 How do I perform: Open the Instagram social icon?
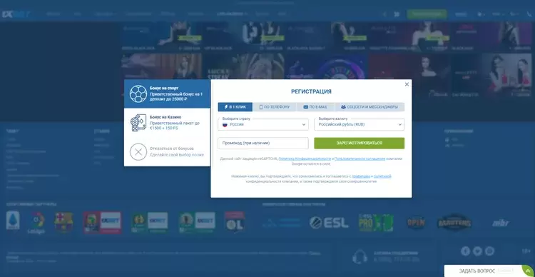coord(489,251)
